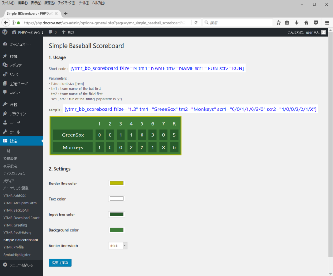Open ディスカッション settings submenu
Image resolution: width=333 pixels, height=276 pixels.
coord(14,173)
